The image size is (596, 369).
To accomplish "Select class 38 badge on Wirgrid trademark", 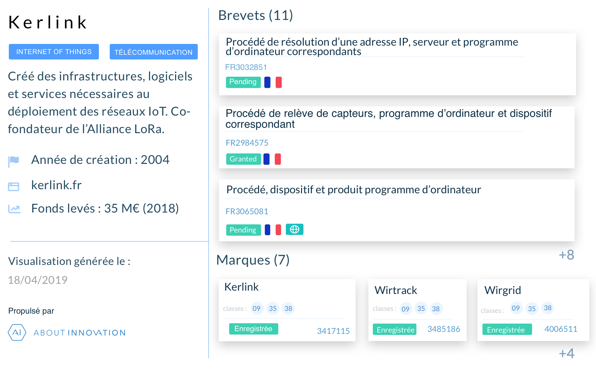I will click(x=548, y=308).
